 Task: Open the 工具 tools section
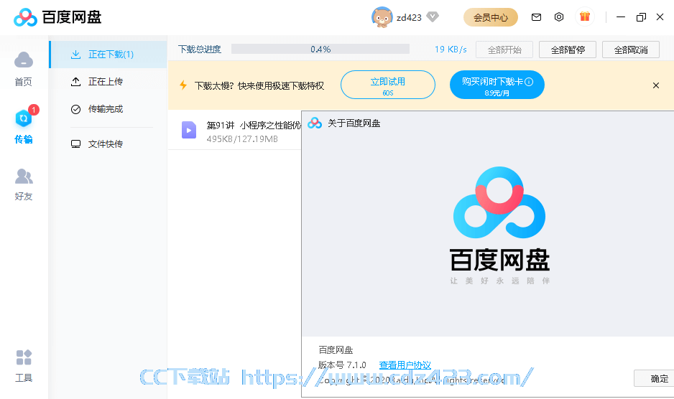(24, 366)
